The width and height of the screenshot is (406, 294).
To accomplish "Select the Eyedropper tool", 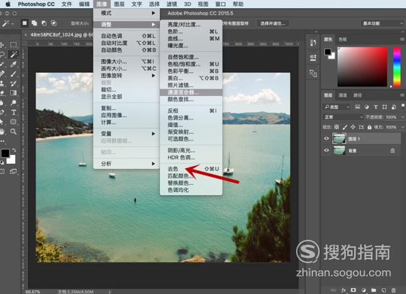I will coord(13,64).
